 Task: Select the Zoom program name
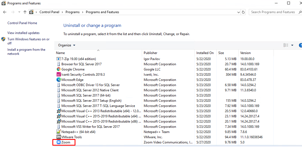pyautogui.click(x=66, y=142)
